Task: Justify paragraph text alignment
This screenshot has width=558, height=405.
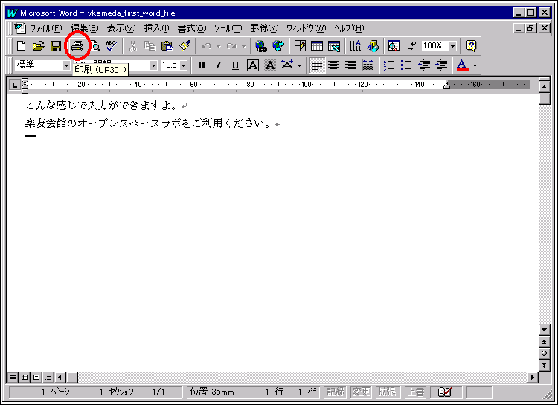Action: coord(317,65)
